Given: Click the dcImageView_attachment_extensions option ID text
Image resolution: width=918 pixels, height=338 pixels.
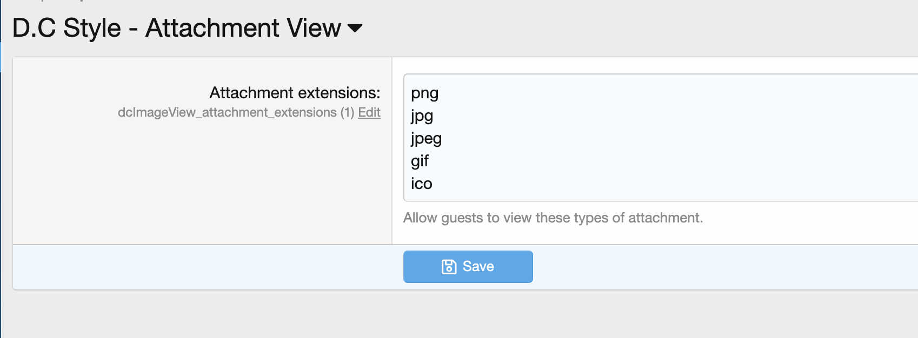Looking at the screenshot, I should point(227,112).
